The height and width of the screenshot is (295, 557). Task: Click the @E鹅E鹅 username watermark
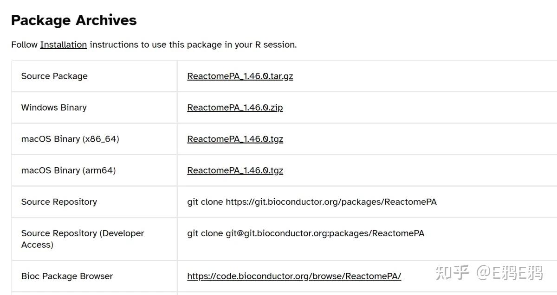(509, 273)
